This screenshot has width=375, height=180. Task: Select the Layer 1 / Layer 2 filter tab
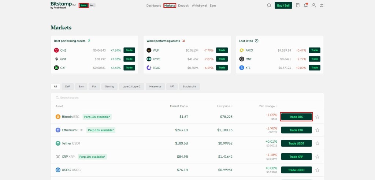131,87
